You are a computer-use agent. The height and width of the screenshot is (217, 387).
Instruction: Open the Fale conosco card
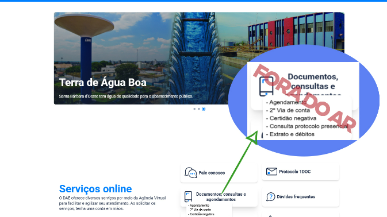pos(219,173)
